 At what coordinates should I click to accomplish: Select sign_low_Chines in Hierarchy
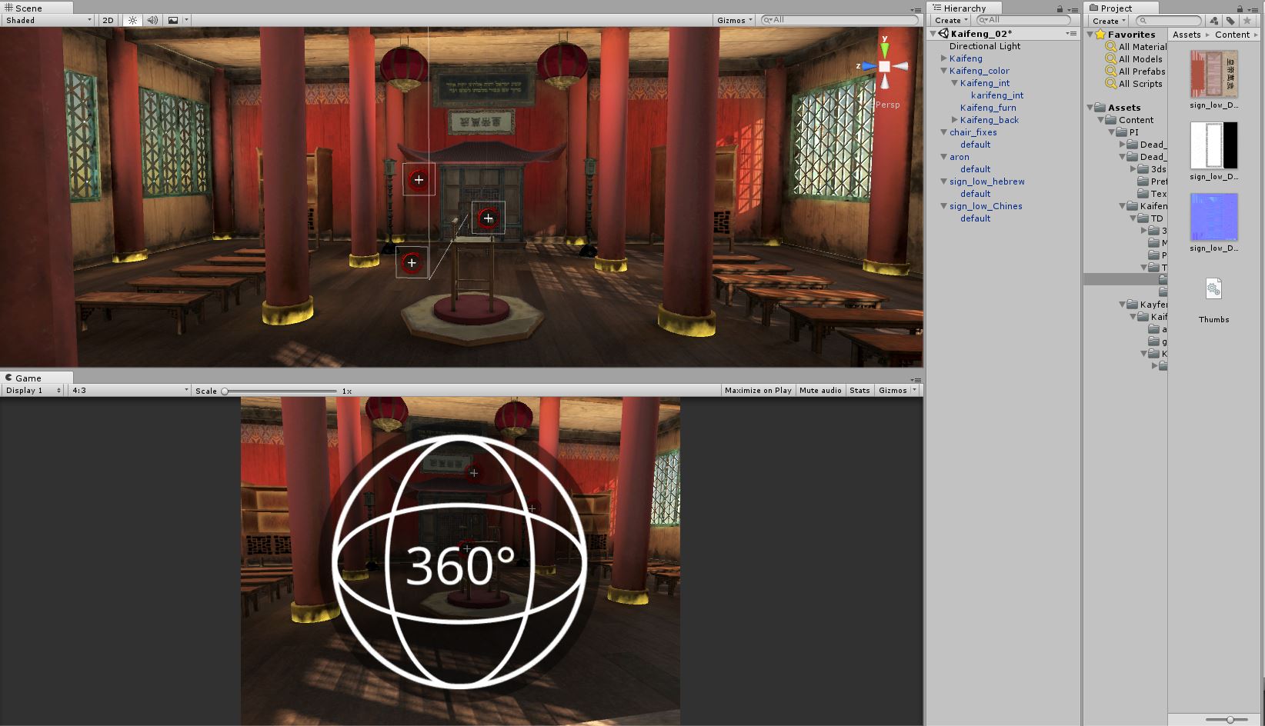[986, 206]
